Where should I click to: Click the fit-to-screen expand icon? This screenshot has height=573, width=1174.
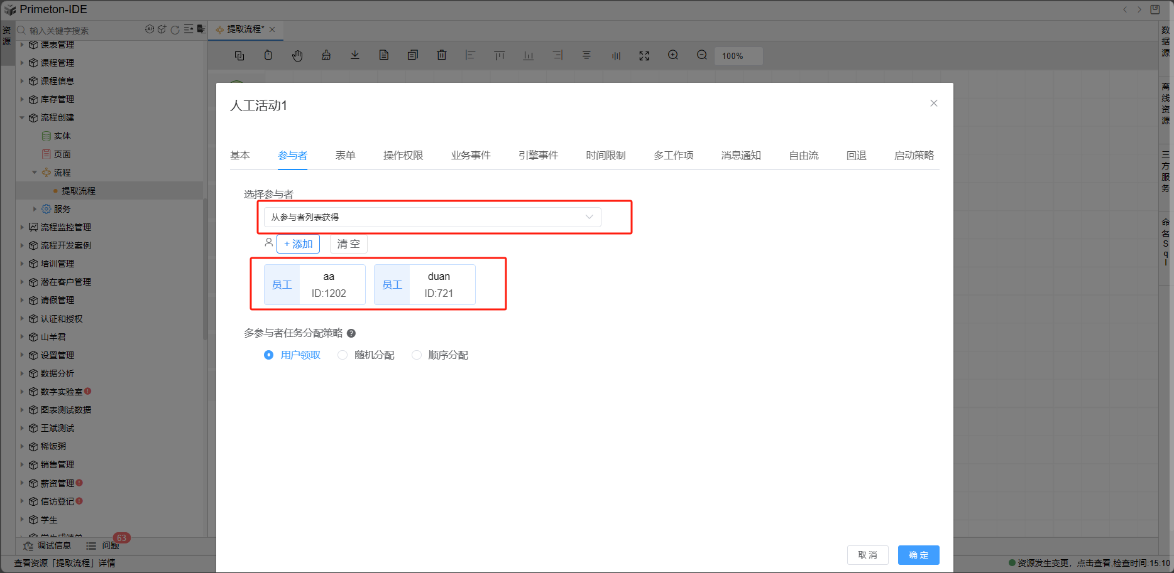coord(644,55)
